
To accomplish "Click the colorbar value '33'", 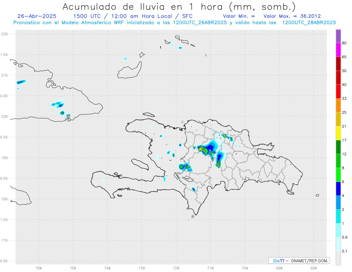I will [344, 99].
